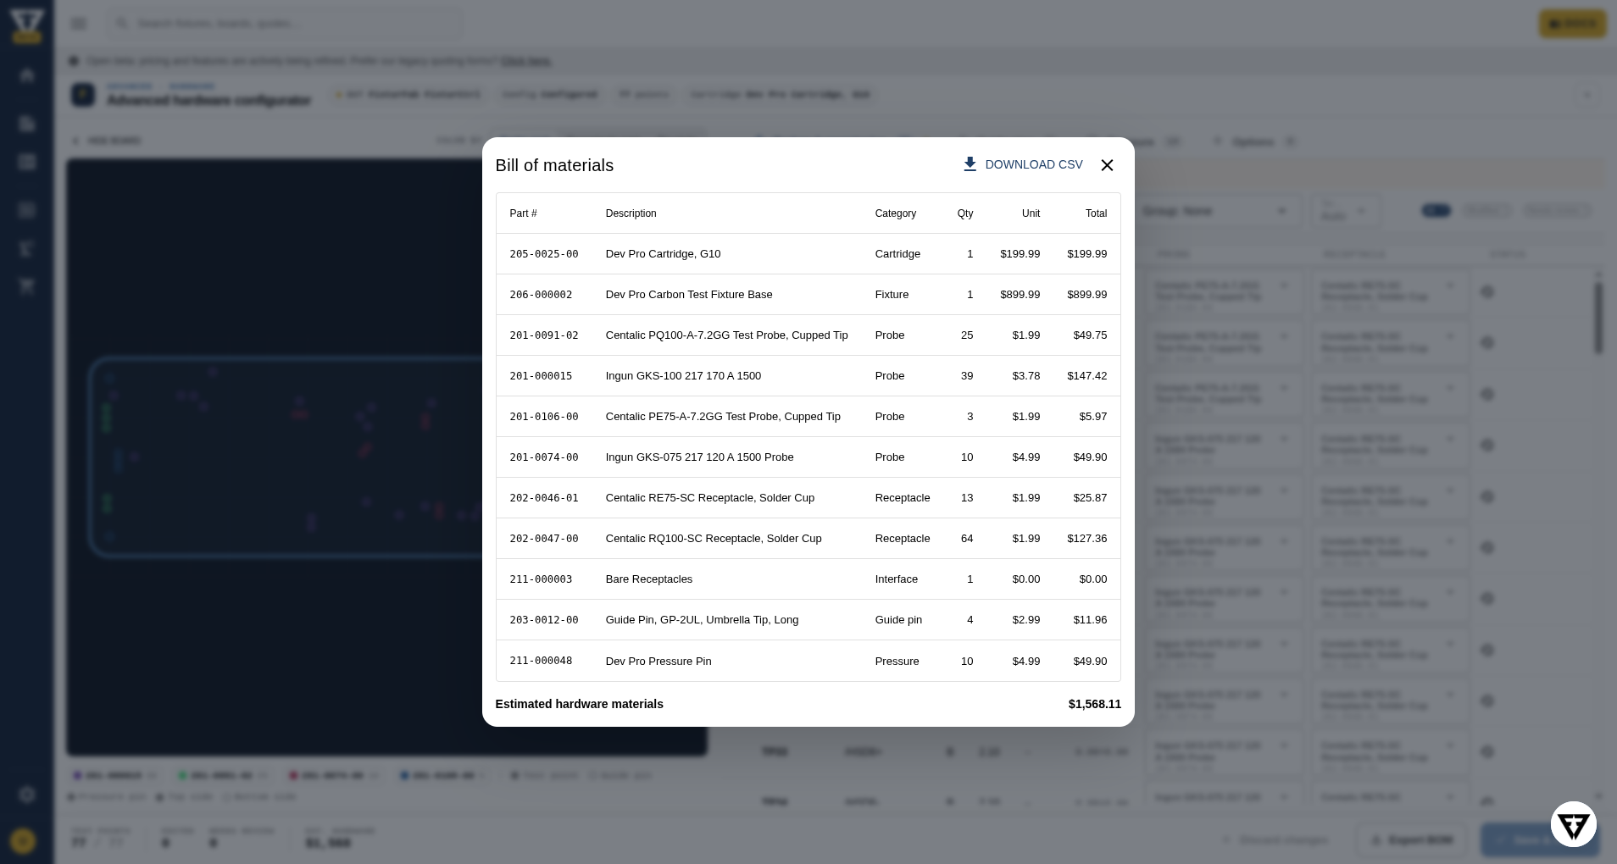Click the Guide pin category cell
Image resolution: width=1617 pixels, height=864 pixels.
[x=898, y=620]
